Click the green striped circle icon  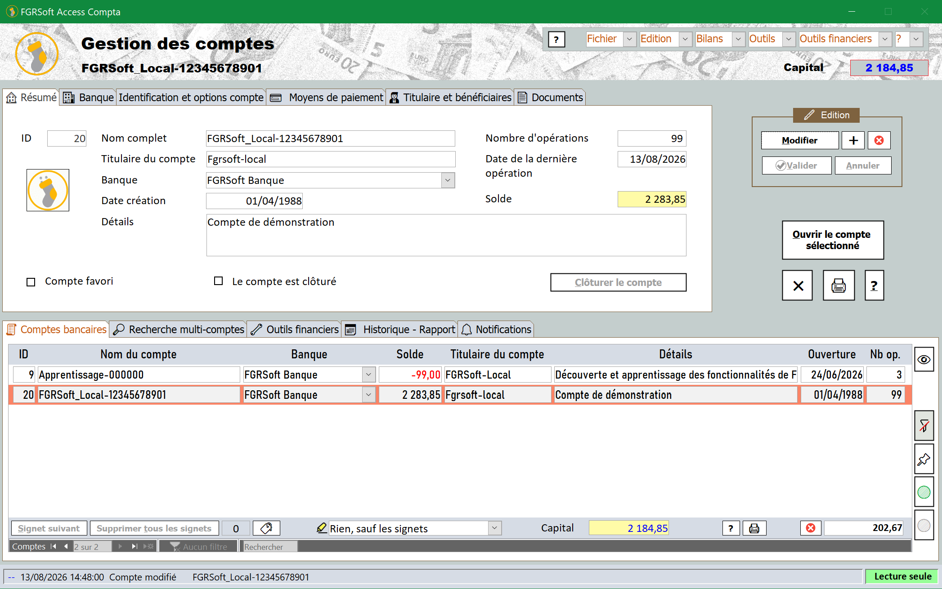[x=924, y=492]
